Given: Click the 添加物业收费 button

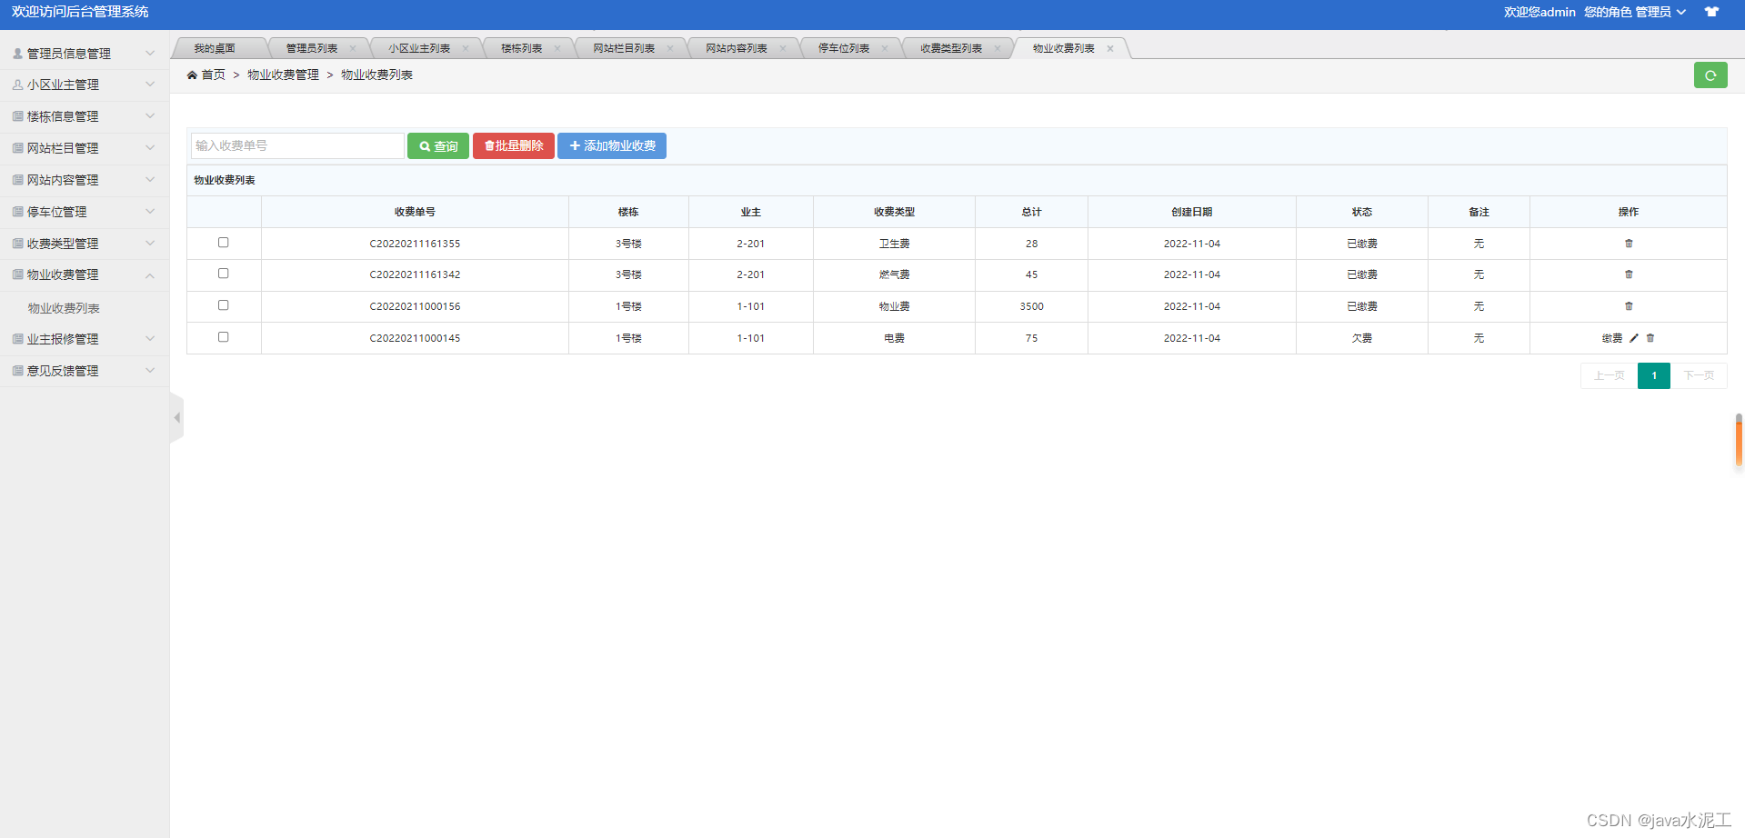Looking at the screenshot, I should click(x=612, y=146).
